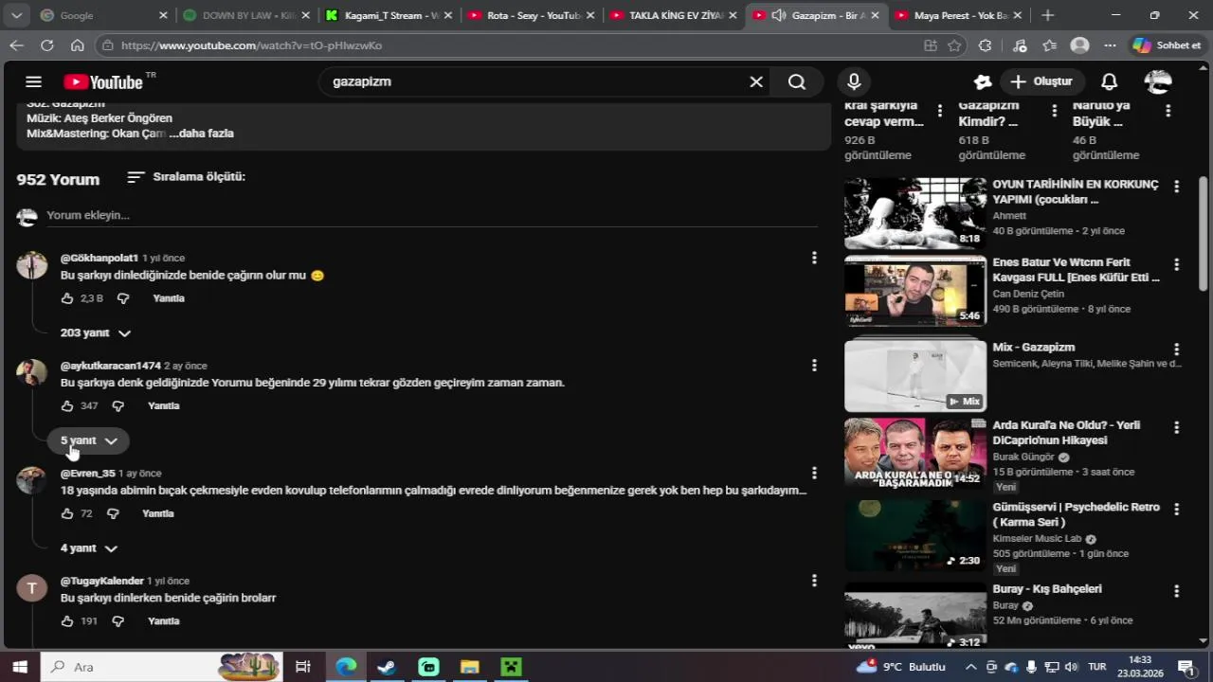
Task: Reload the page in browser
Action: pyautogui.click(x=47, y=45)
